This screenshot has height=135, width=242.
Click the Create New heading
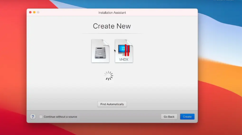pos(112,26)
